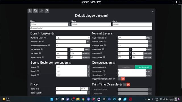The height and width of the screenshot is (102, 182).
Task: Open the Brand dropdown arrow
Action: tap(69, 24)
